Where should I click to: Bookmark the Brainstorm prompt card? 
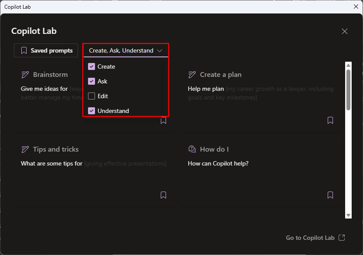point(163,120)
